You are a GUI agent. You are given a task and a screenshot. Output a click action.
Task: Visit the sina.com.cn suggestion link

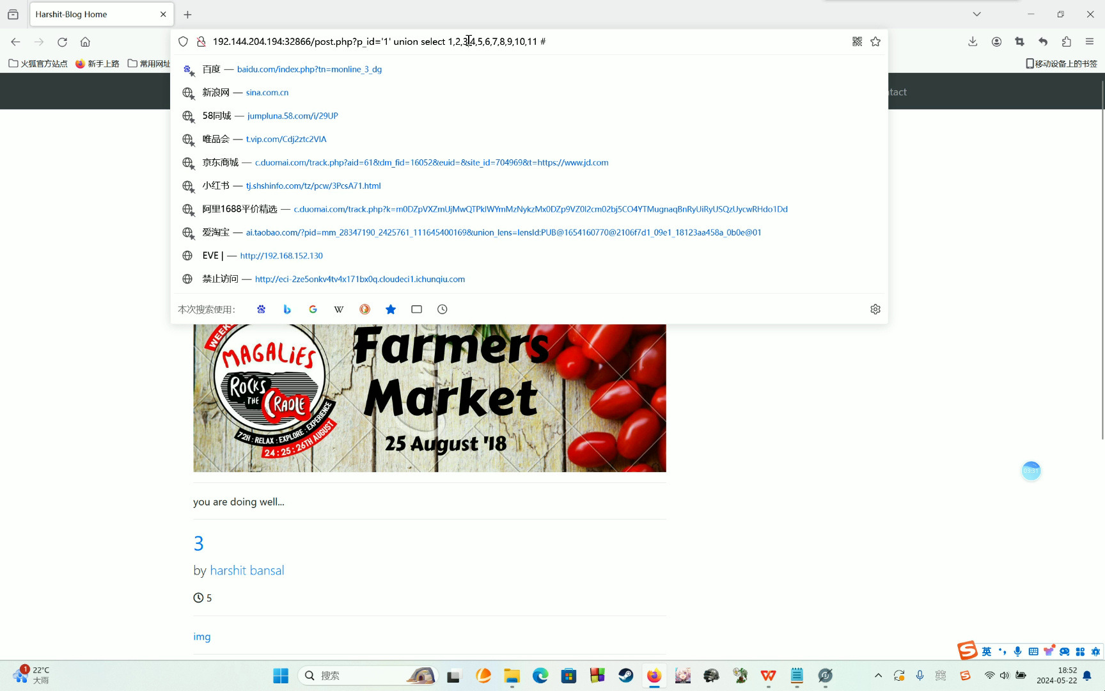[x=267, y=92]
